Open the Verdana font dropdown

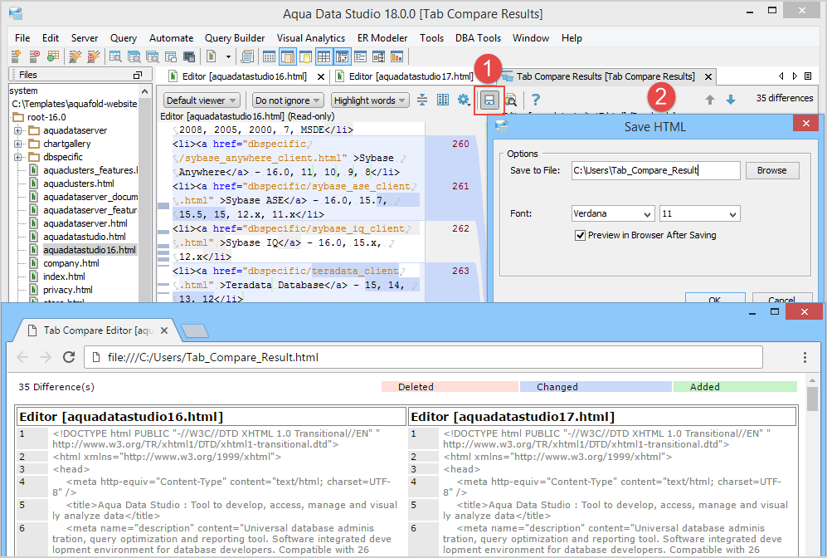coord(613,213)
